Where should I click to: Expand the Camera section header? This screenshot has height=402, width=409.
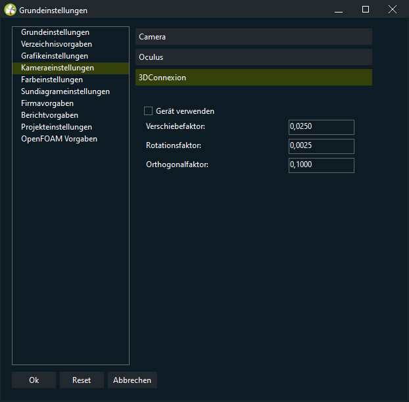click(254, 37)
